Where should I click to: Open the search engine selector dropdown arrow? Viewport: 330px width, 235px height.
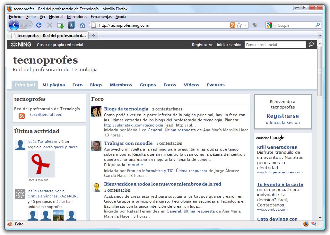coord(274,25)
